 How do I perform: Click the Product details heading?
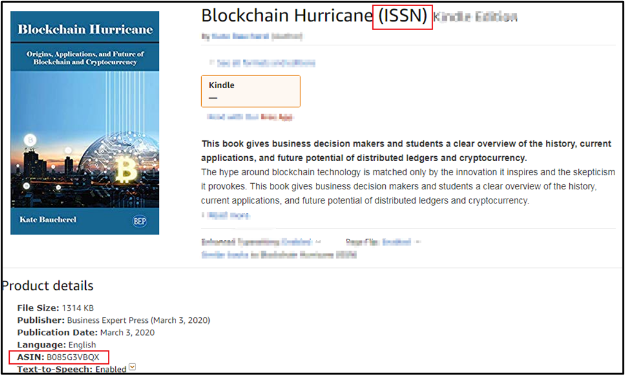point(47,286)
